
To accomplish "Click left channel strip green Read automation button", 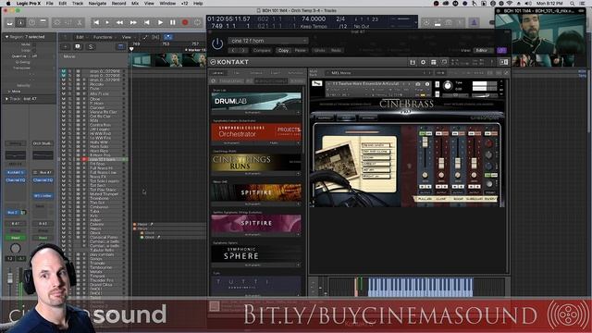I will [15, 238].
